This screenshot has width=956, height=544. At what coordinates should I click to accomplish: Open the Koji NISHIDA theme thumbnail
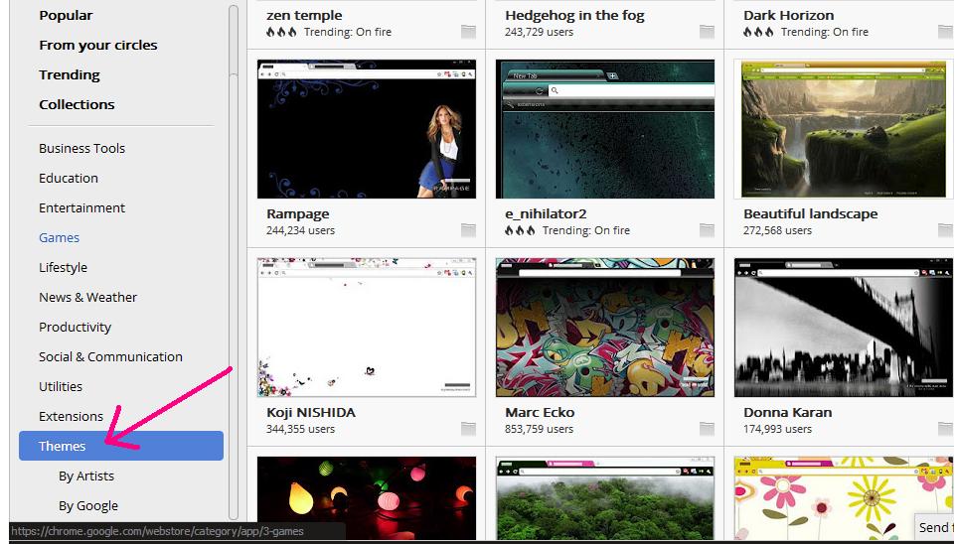pyautogui.click(x=367, y=328)
